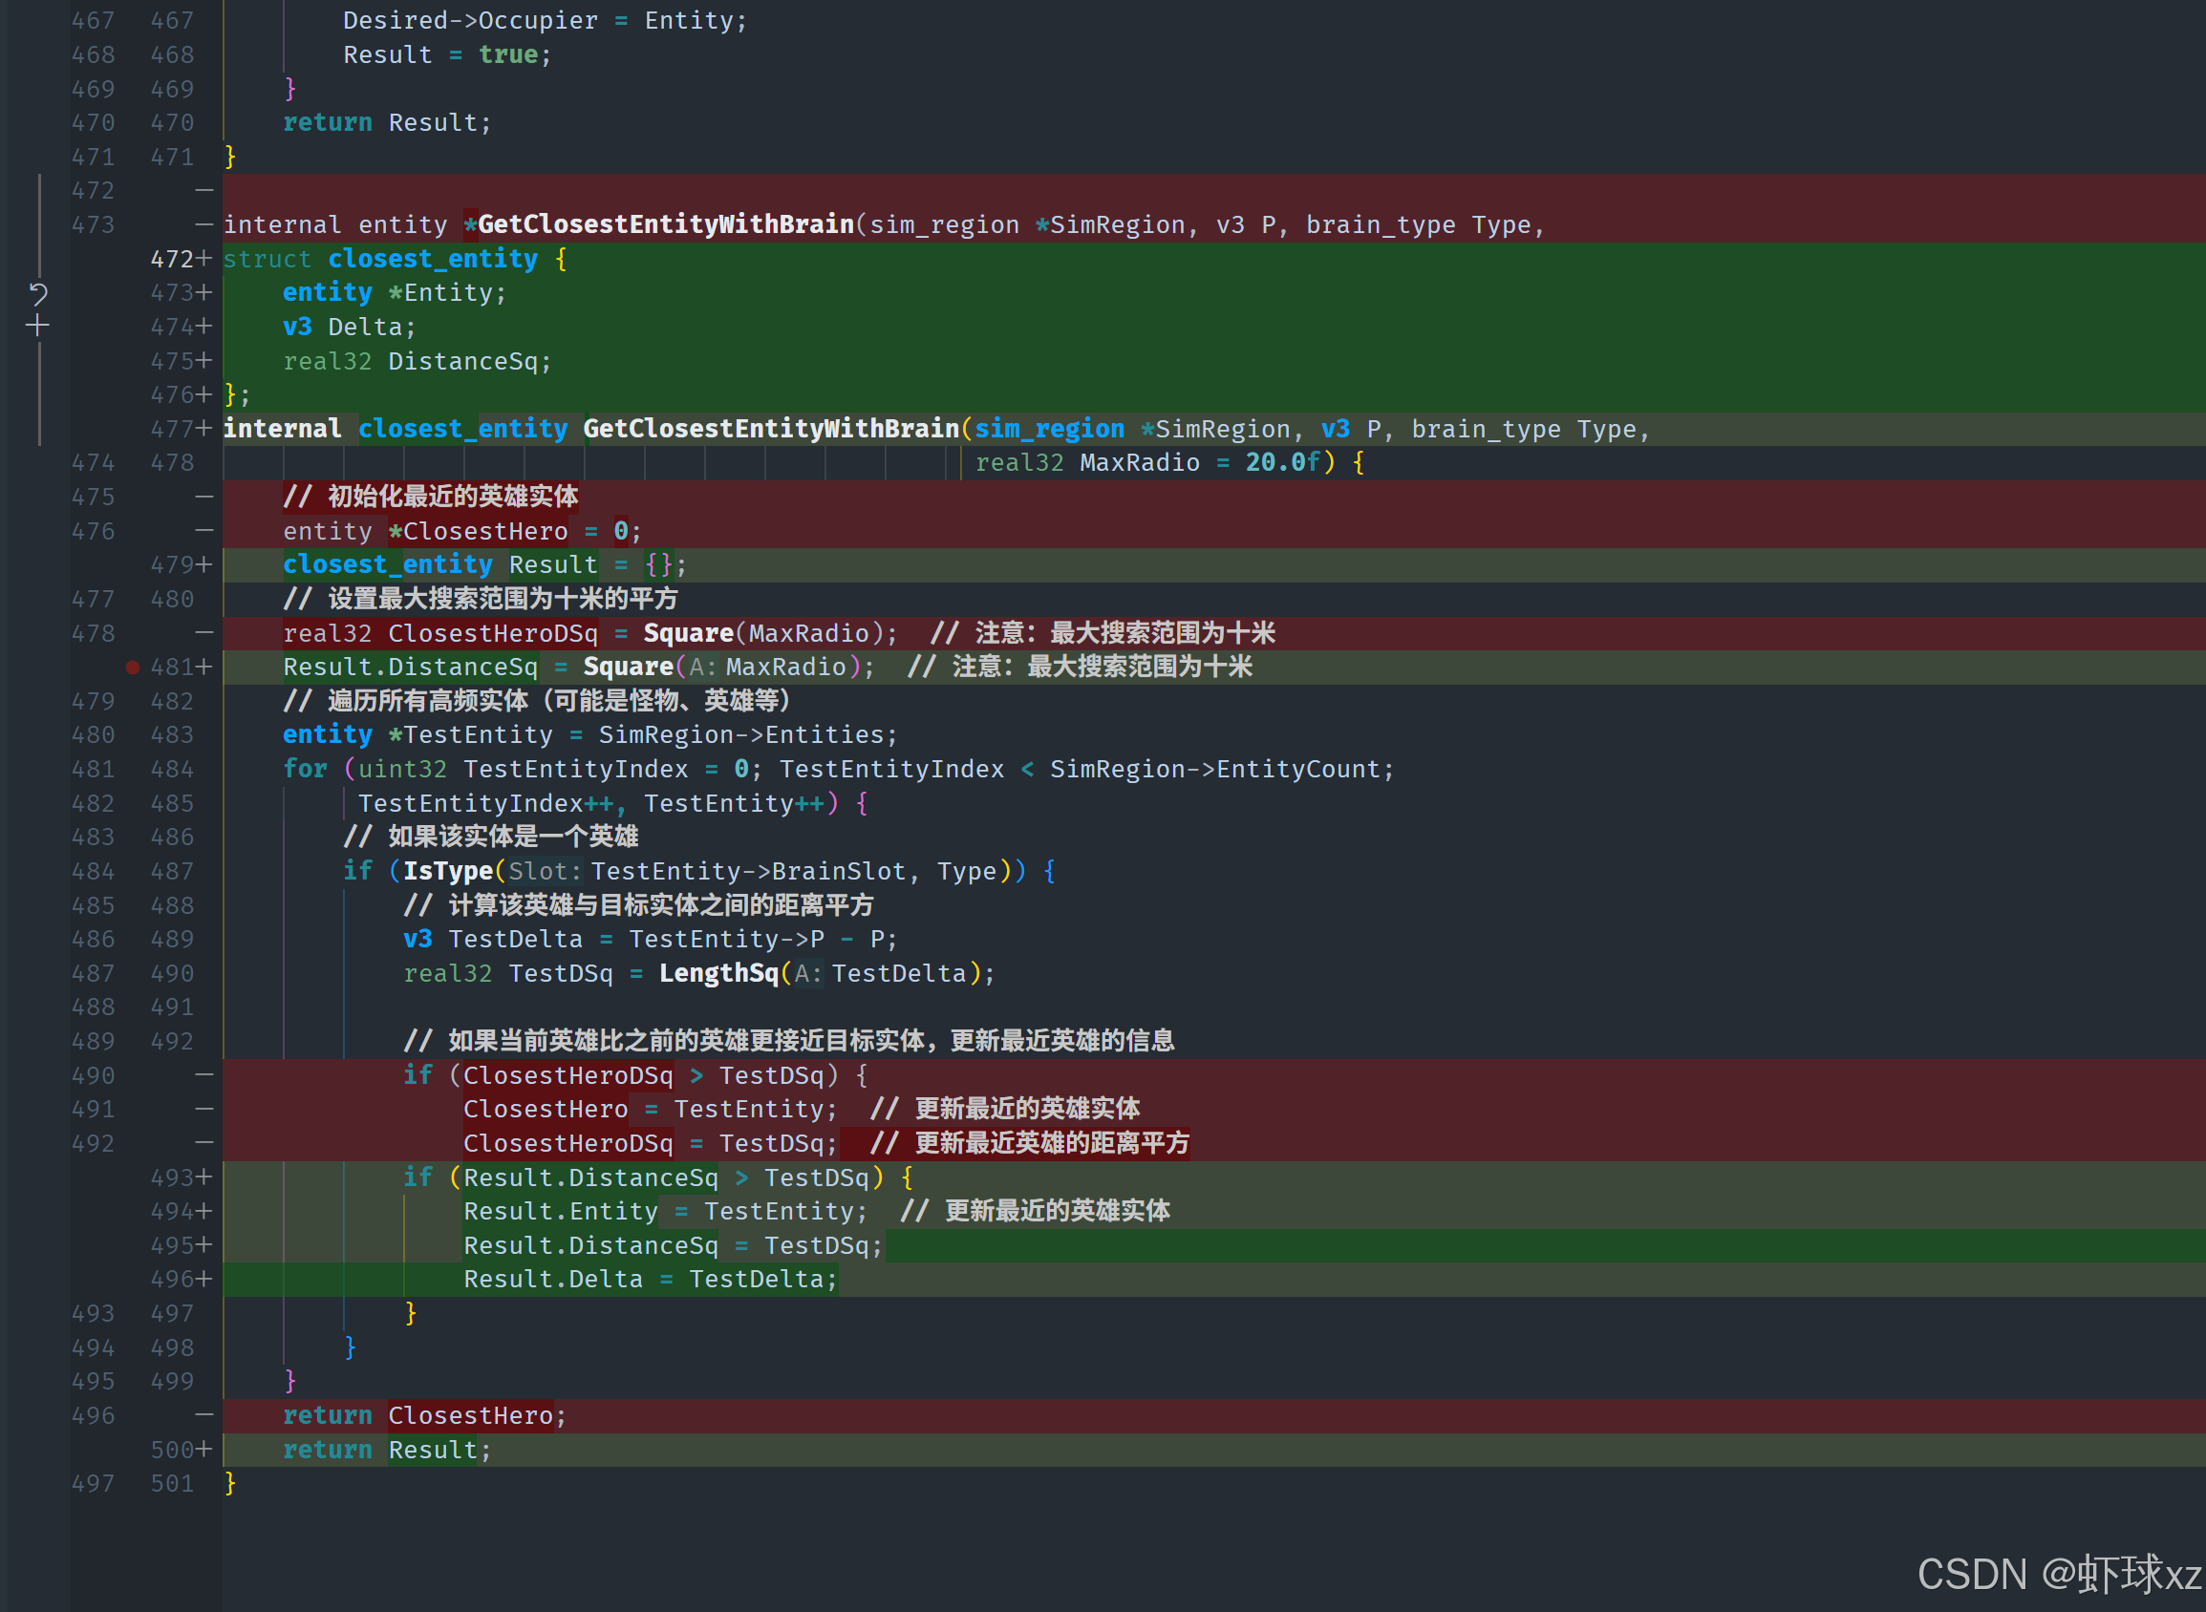Image resolution: width=2206 pixels, height=1612 pixels.
Task: Click the minus marker on removed line 490
Action: [204, 1074]
